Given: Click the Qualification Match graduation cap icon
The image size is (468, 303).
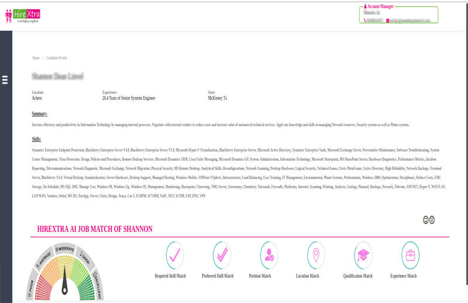Looking at the screenshot, I should pyautogui.click(x=363, y=255).
